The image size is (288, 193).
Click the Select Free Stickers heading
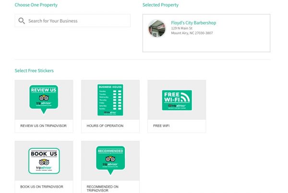34,70
